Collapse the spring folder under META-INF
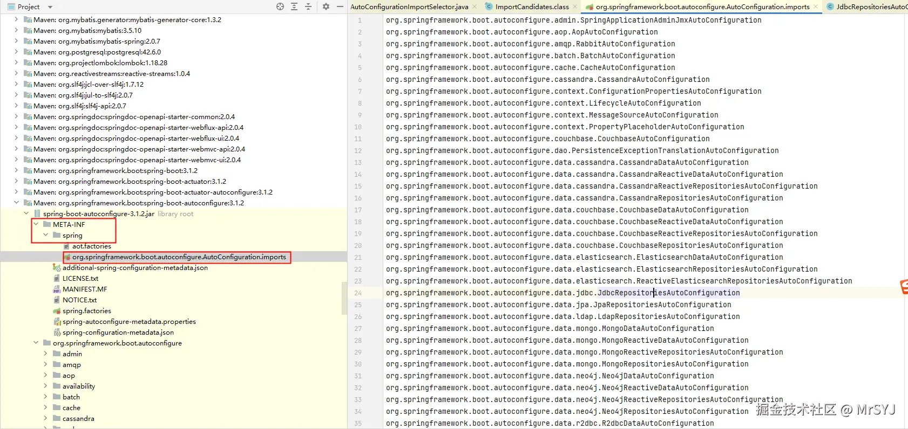Image resolution: width=908 pixels, height=429 pixels. (x=45, y=235)
